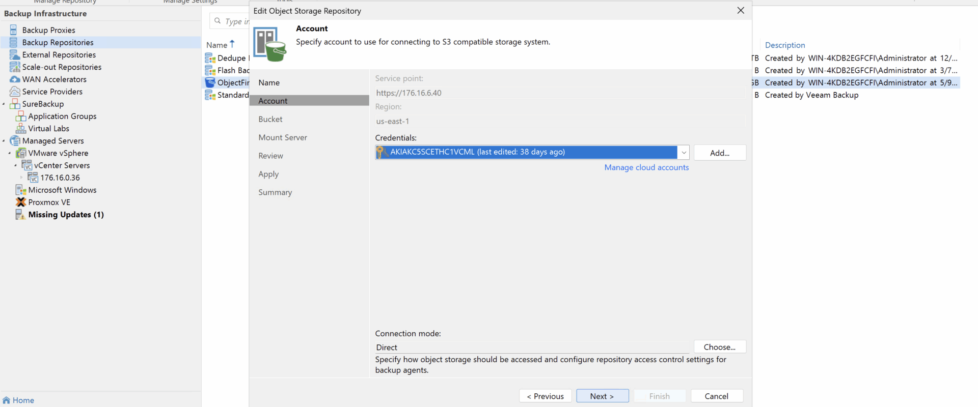Click the WAN Accelerators cloud icon
Screen dimensions: 978x407
tap(15, 79)
